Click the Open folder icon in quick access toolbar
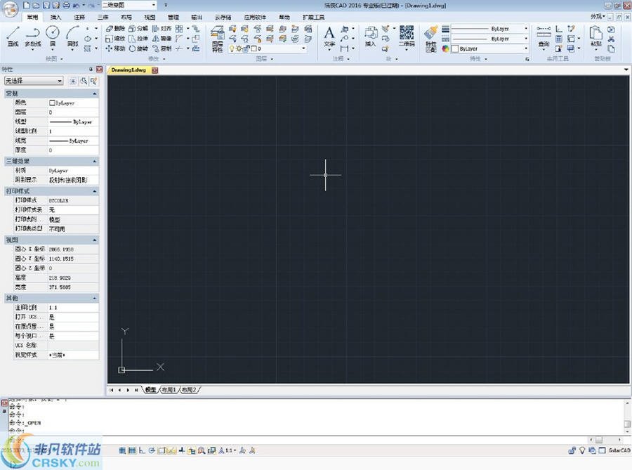Viewport: 632px width, 470px height. [37, 5]
